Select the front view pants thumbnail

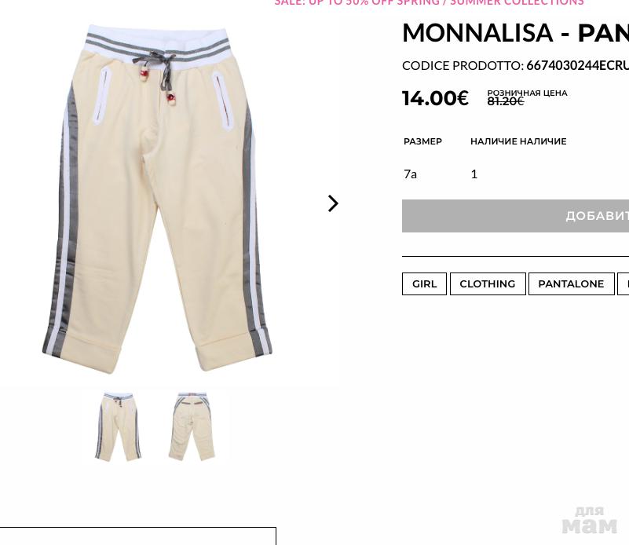118,427
